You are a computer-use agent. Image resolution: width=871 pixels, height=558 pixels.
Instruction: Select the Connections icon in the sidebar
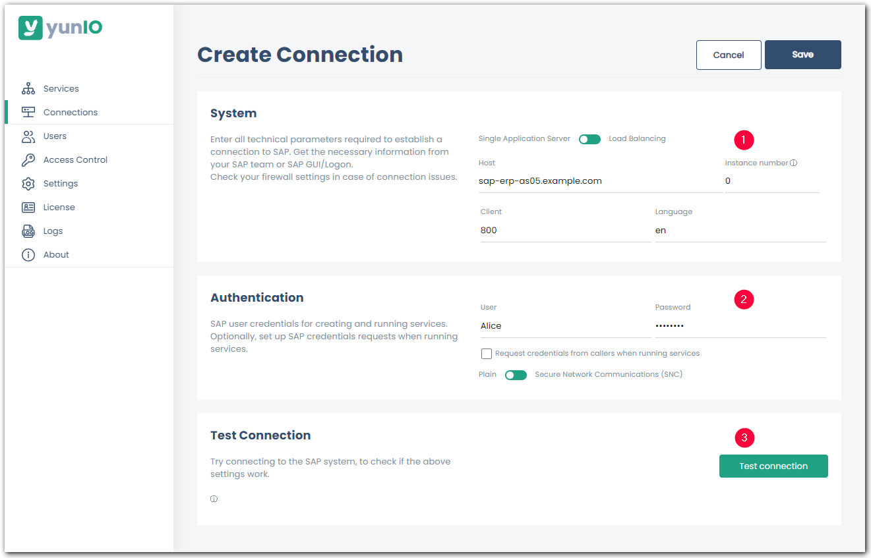29,111
